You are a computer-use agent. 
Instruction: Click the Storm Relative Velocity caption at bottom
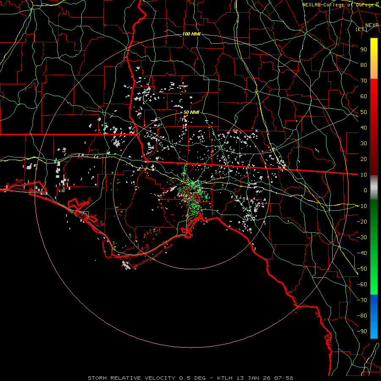click(x=190, y=378)
